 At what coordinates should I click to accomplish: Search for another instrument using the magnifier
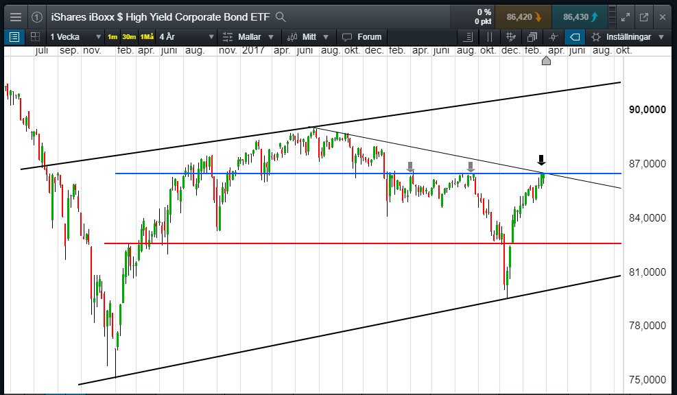281,17
